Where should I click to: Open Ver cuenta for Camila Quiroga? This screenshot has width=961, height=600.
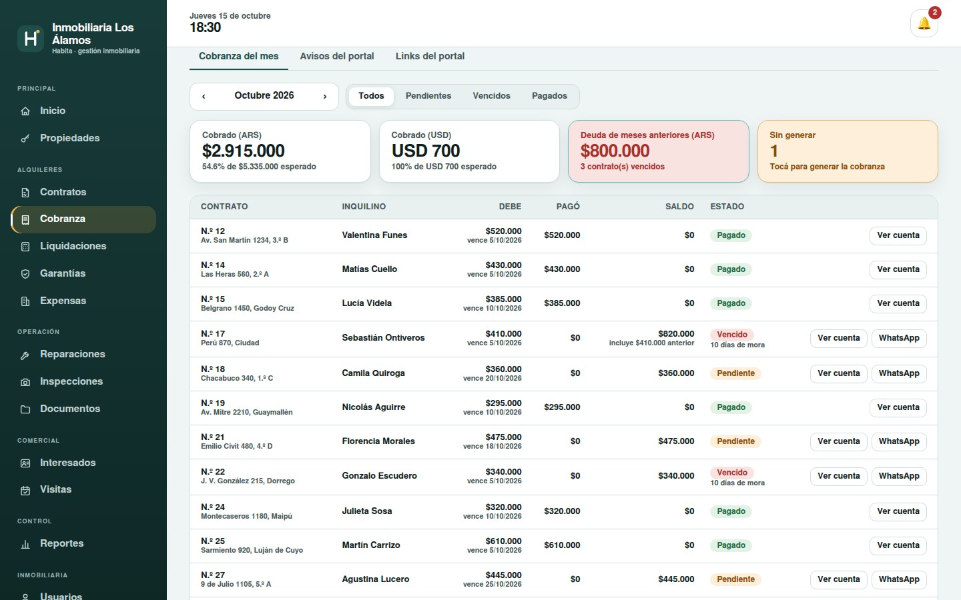click(839, 374)
